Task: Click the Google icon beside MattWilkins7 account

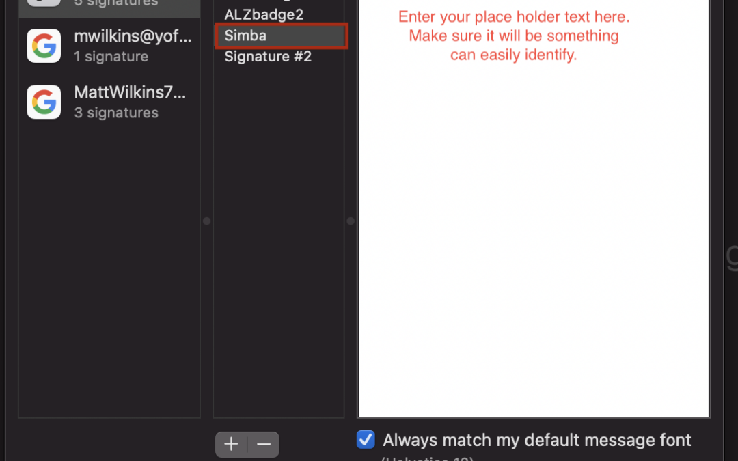Action: [44, 102]
